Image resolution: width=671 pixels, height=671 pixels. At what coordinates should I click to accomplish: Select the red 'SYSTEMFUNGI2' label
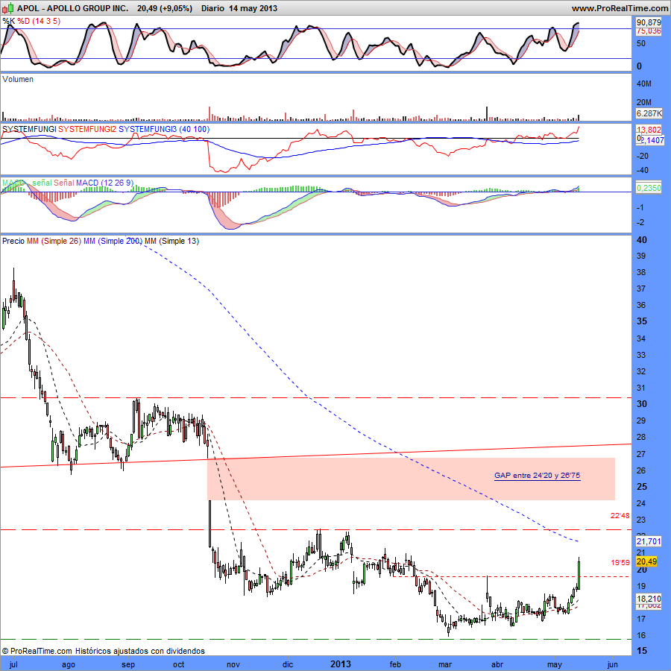87,129
